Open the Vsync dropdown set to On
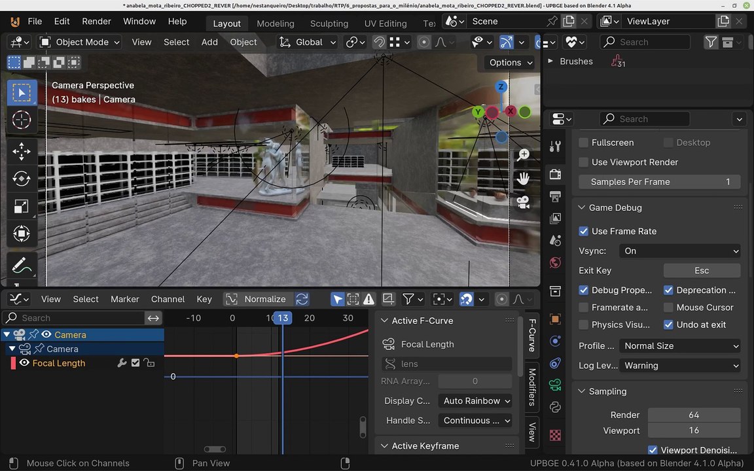 [680, 251]
